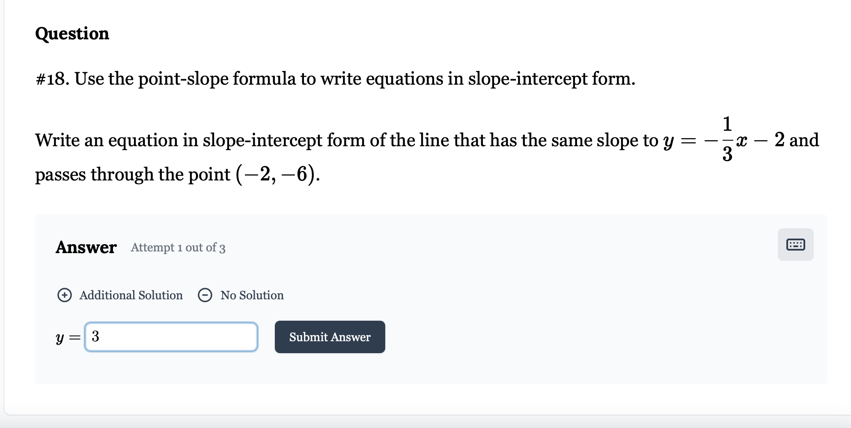Submit the equation for grading
Image resolution: width=851 pixels, height=428 pixels.
pos(330,337)
